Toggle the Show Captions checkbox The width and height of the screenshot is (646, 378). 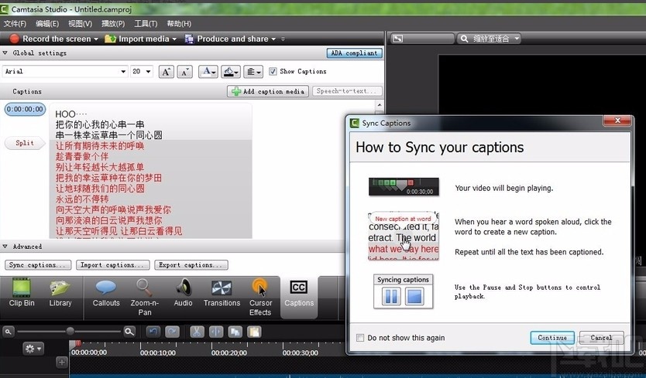click(x=273, y=71)
